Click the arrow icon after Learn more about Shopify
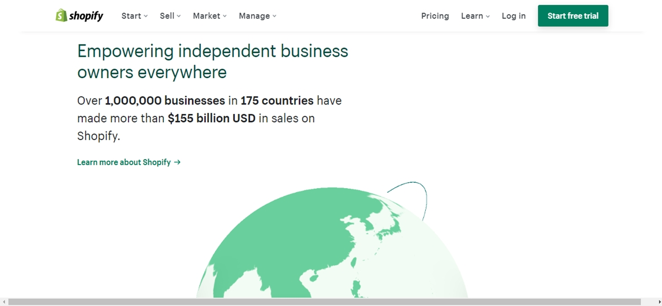Image resolution: width=662 pixels, height=306 pixels. 177,162
